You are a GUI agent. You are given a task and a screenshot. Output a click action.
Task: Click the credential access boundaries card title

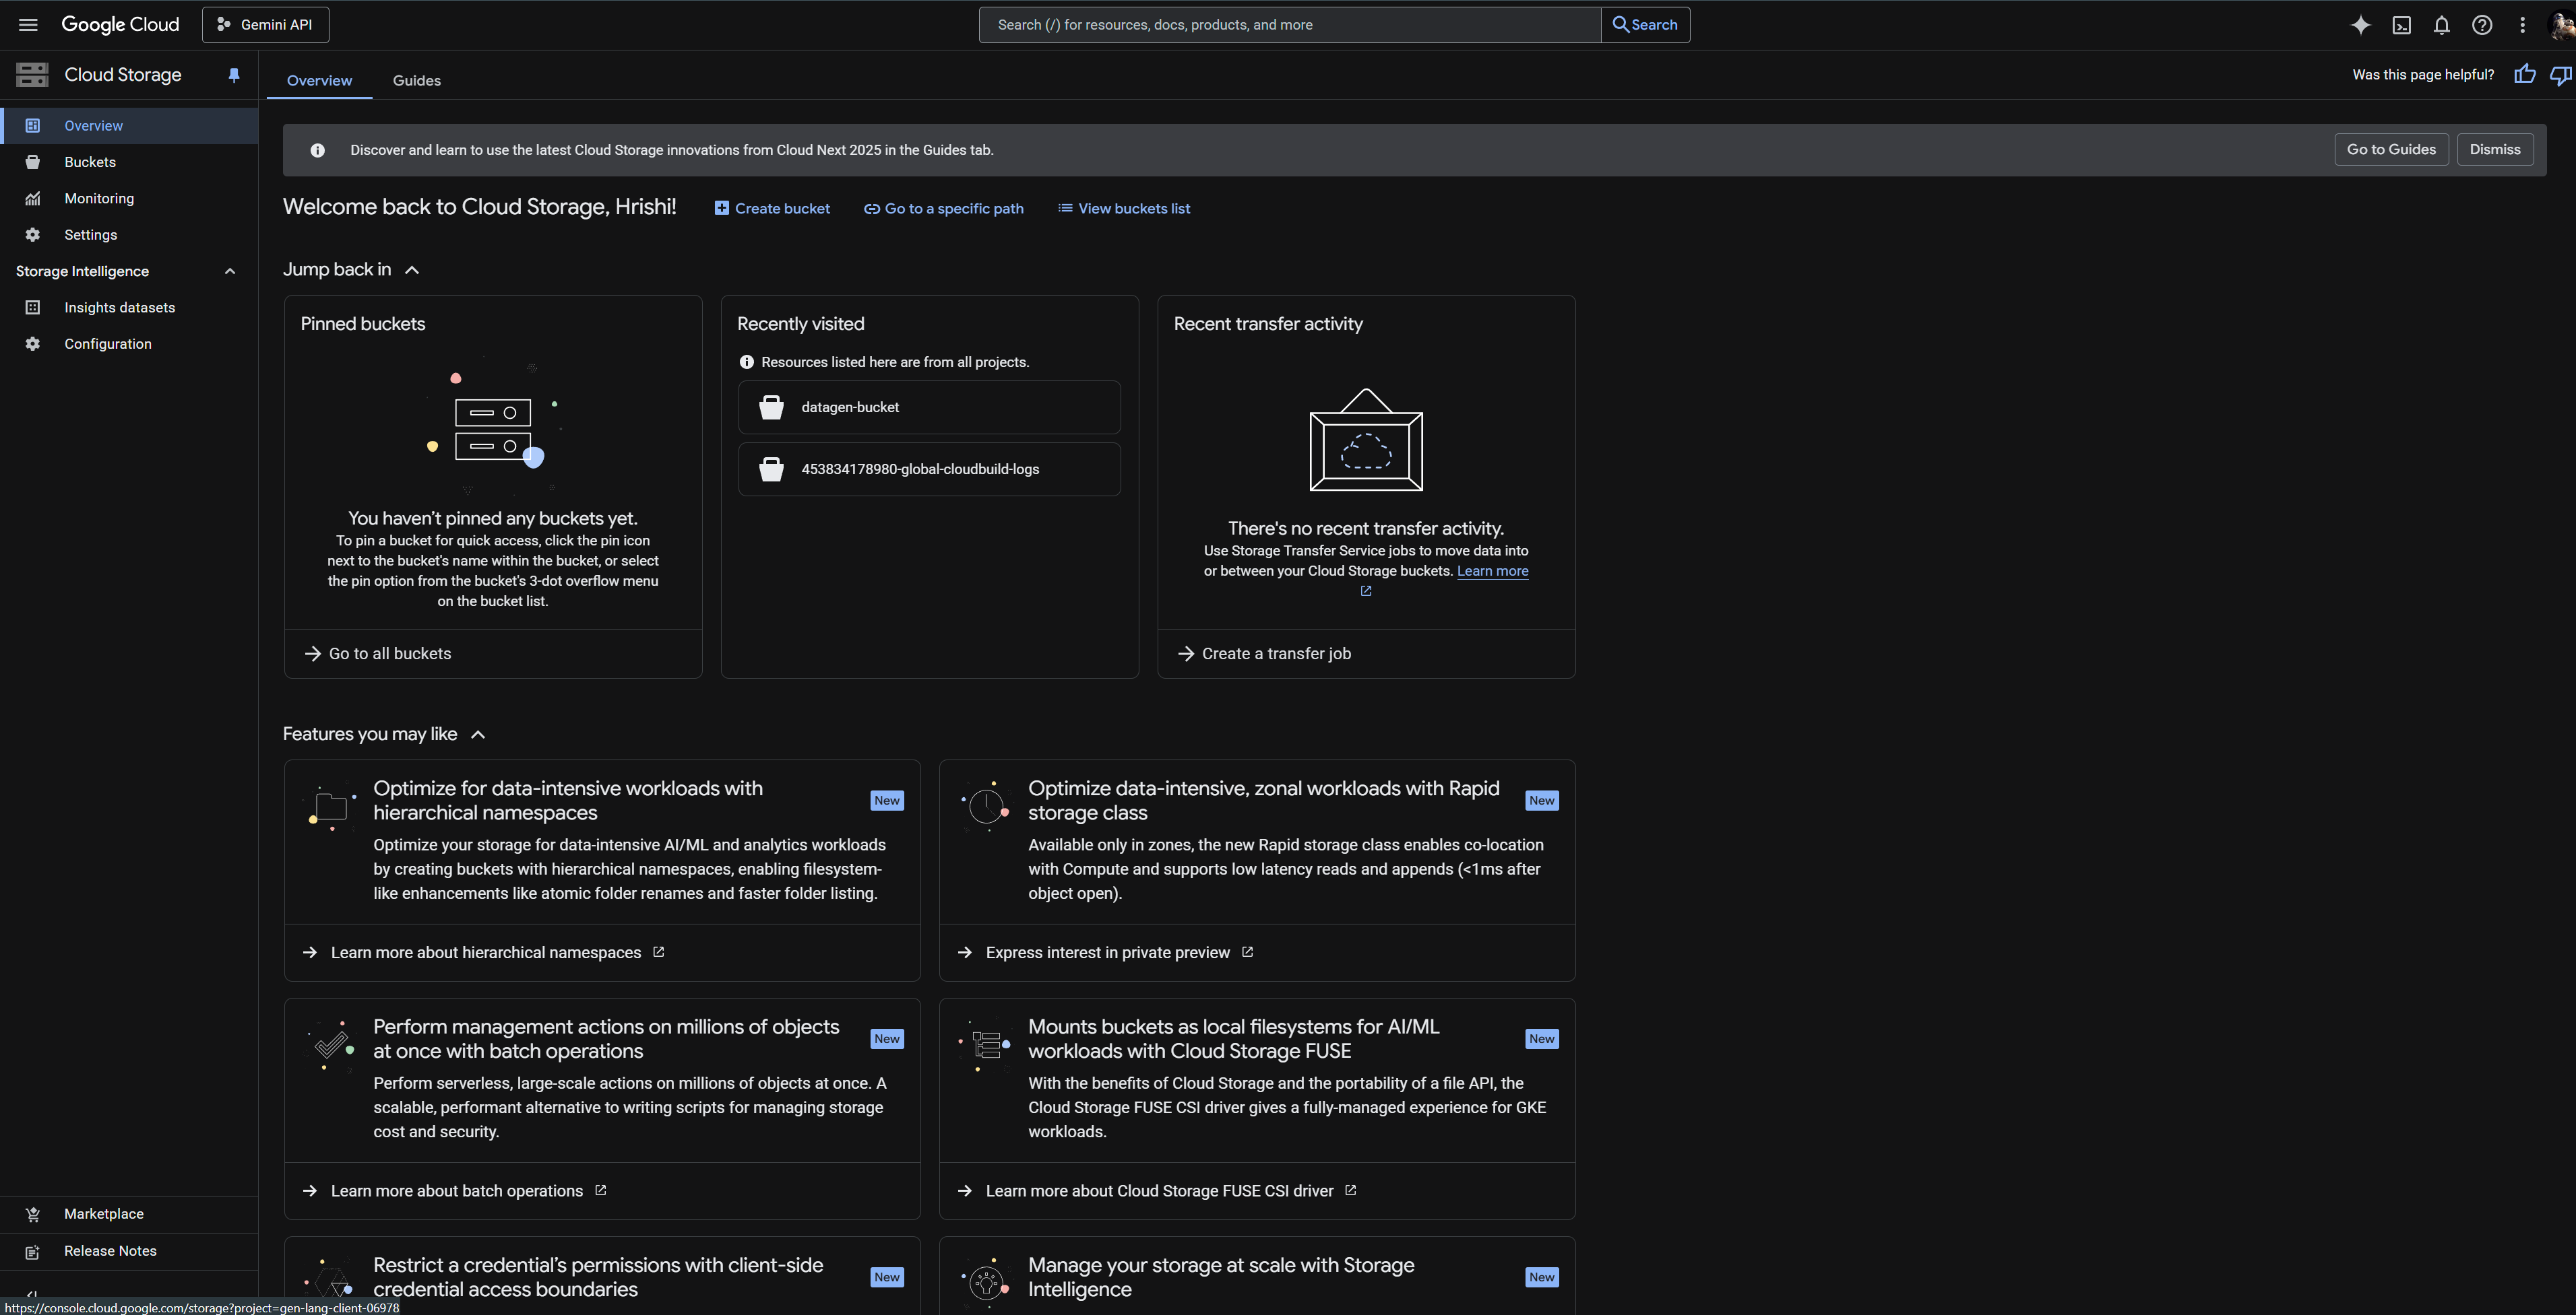tap(598, 1277)
